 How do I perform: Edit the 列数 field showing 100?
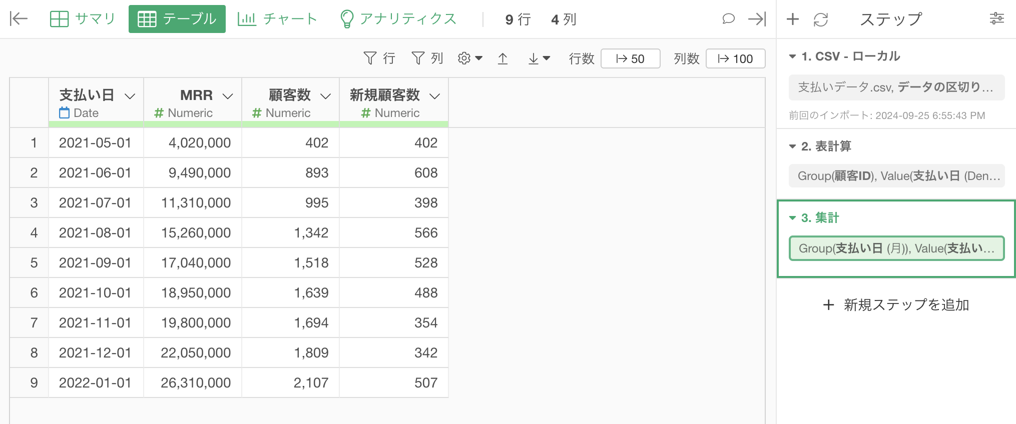click(x=736, y=58)
